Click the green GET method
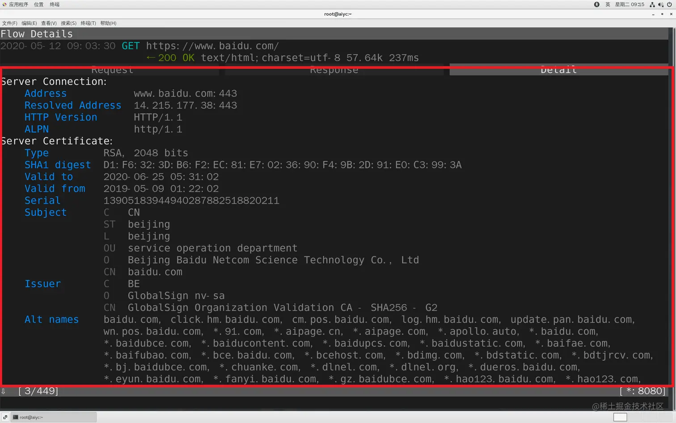Viewport: 676px width, 423px height. [x=131, y=46]
